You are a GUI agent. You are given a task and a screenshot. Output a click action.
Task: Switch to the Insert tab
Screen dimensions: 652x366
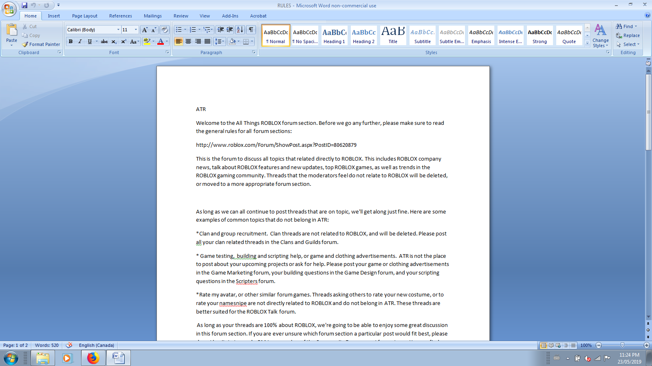[x=54, y=16]
